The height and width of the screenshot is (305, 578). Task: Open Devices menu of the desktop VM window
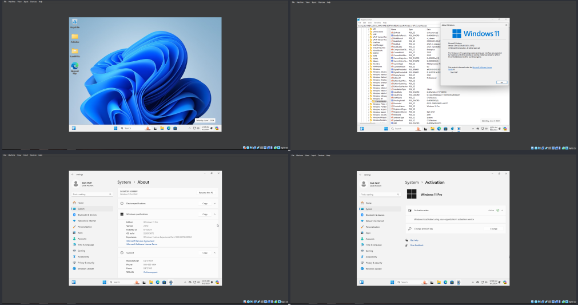pyautogui.click(x=33, y=2)
